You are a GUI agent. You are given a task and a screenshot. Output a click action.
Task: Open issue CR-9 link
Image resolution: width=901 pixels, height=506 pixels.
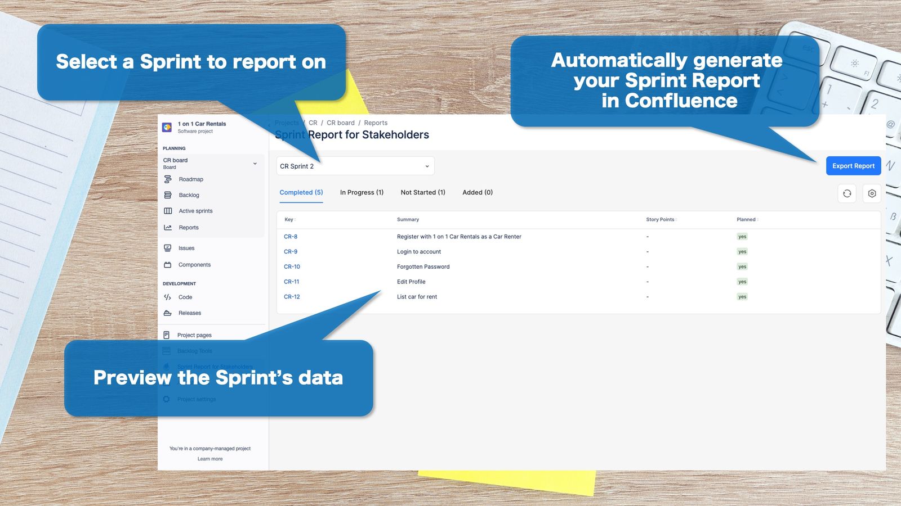(x=291, y=252)
